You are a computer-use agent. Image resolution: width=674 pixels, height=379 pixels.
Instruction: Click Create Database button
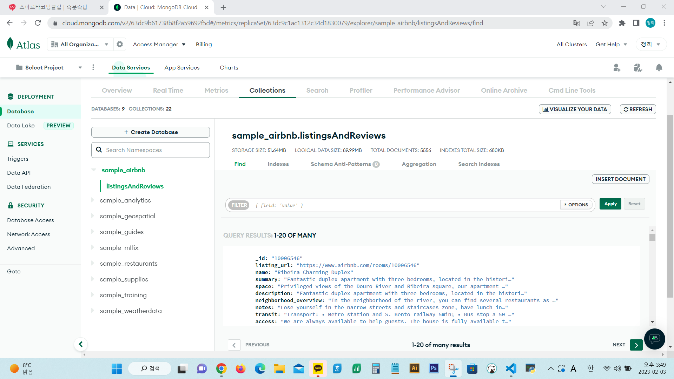tap(151, 132)
